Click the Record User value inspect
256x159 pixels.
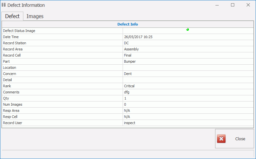130,123
